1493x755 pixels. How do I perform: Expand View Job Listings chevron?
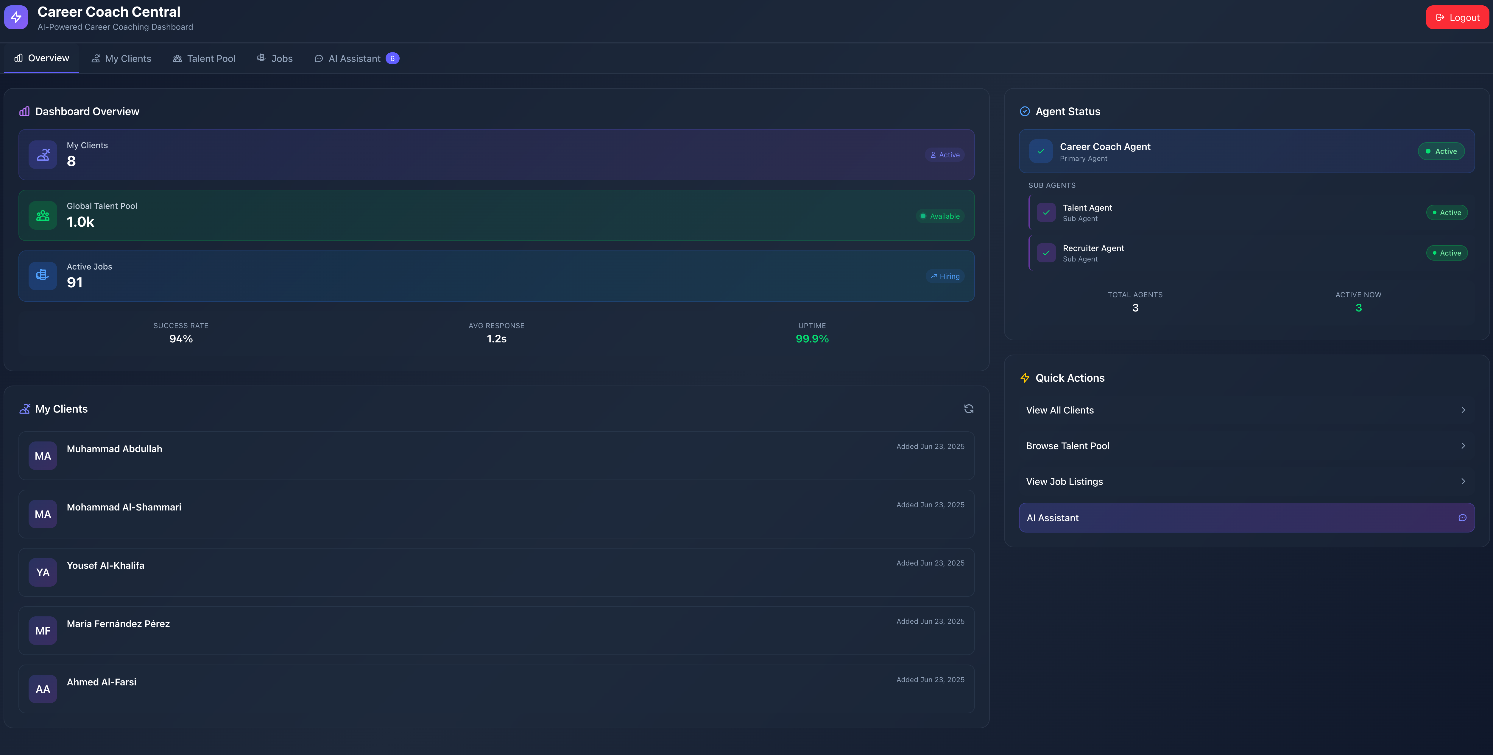(1463, 482)
